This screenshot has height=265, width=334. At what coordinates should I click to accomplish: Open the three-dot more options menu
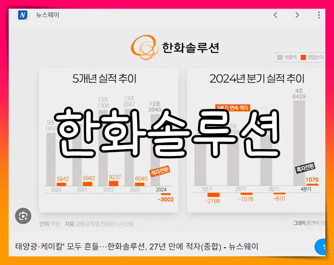coord(319,15)
